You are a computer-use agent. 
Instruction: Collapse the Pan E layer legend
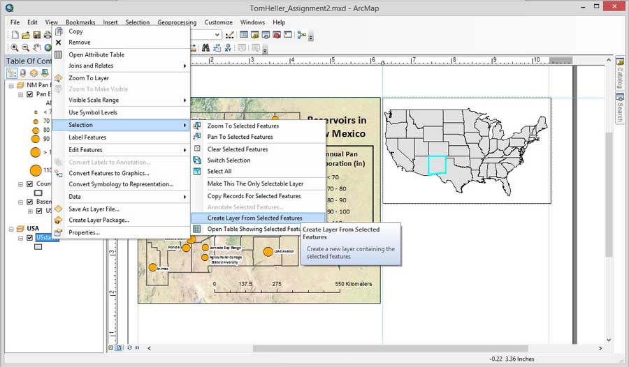point(21,95)
